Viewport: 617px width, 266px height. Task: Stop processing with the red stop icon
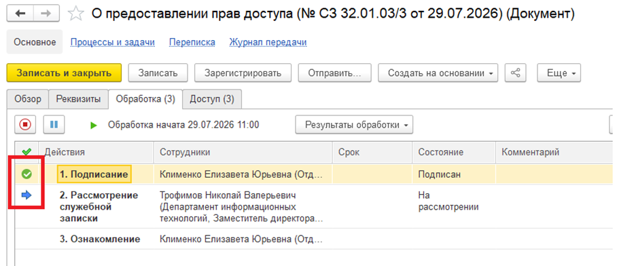(x=26, y=125)
